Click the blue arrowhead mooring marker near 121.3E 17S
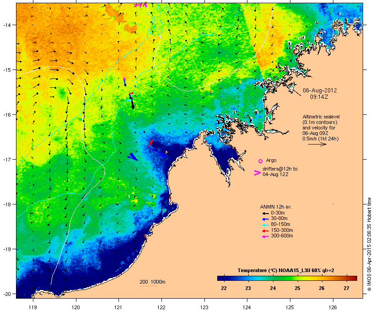This screenshot has height=311, width=375. click(x=132, y=156)
